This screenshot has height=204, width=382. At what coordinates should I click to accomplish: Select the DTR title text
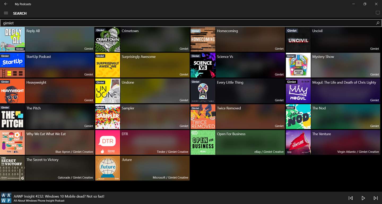125,134
